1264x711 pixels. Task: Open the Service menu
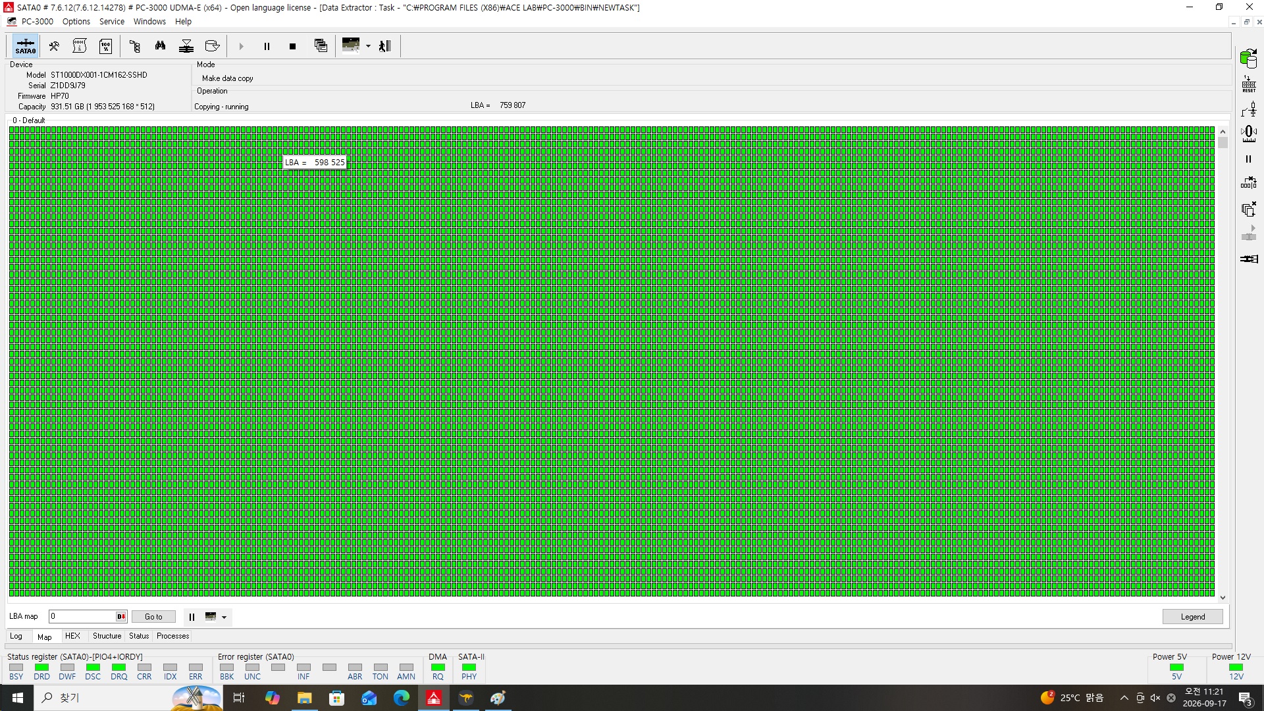click(112, 21)
